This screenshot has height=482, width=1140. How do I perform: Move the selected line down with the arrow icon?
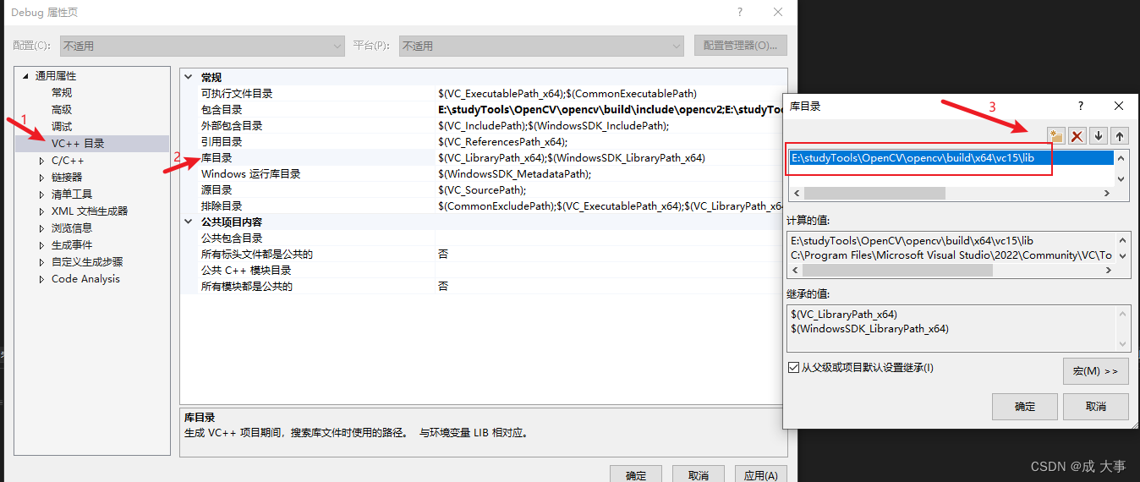[x=1099, y=136]
